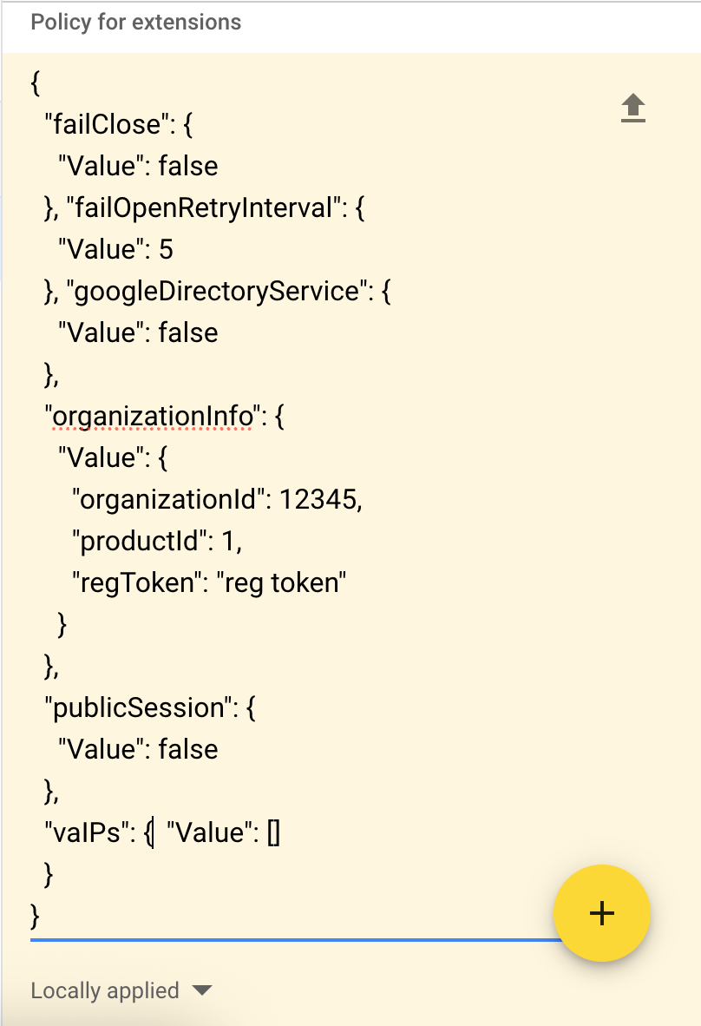The width and height of the screenshot is (701, 1026).
Task: Open the Locally applied inheritance label
Action: click(105, 990)
